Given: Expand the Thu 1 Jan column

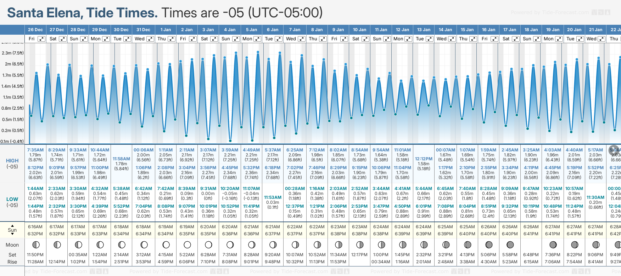Looking at the screenshot, I should pos(172,39).
